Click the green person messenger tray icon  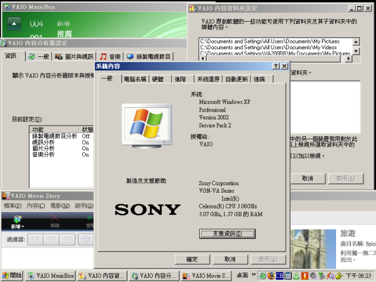point(296,276)
